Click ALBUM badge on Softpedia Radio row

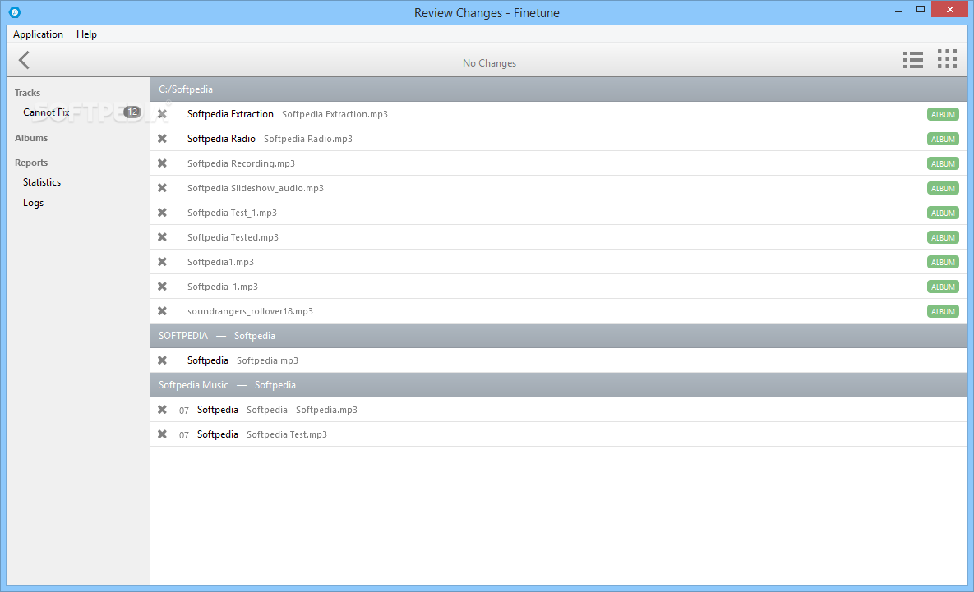(943, 139)
